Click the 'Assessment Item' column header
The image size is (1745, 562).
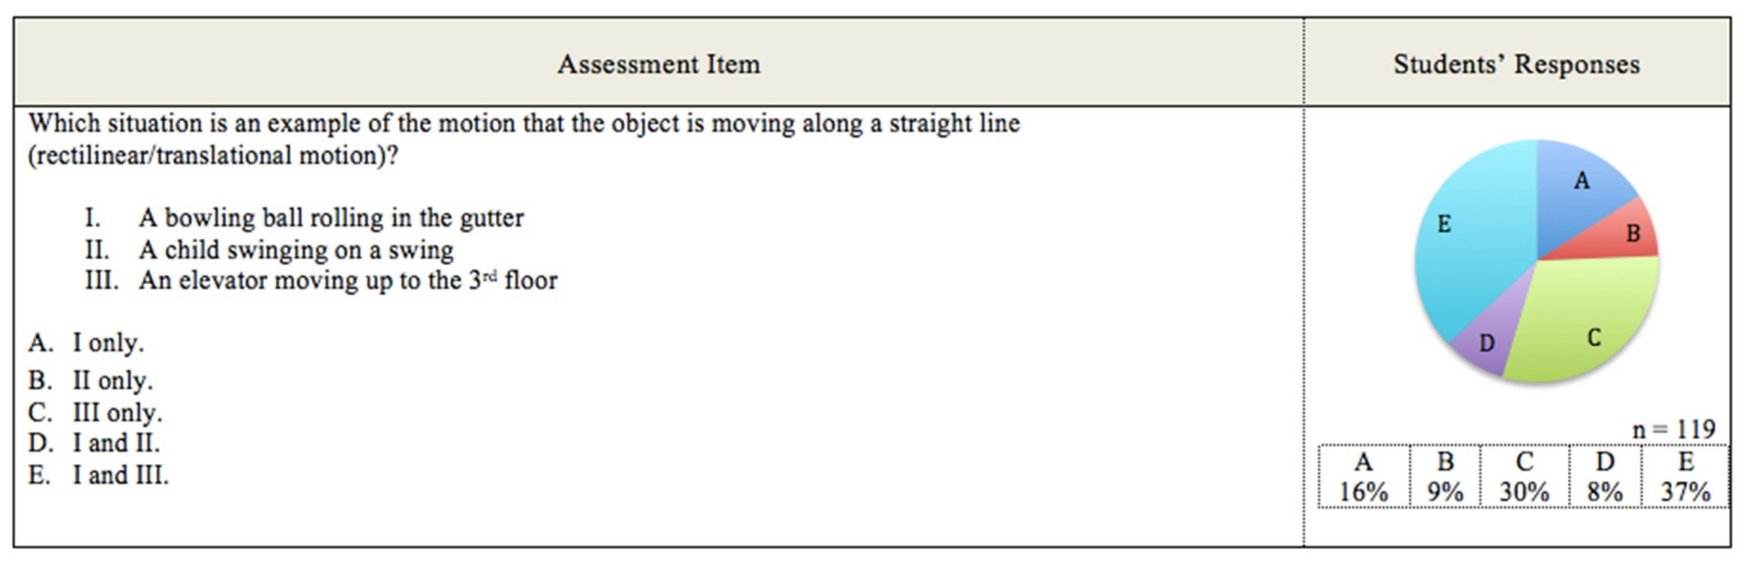point(658,64)
